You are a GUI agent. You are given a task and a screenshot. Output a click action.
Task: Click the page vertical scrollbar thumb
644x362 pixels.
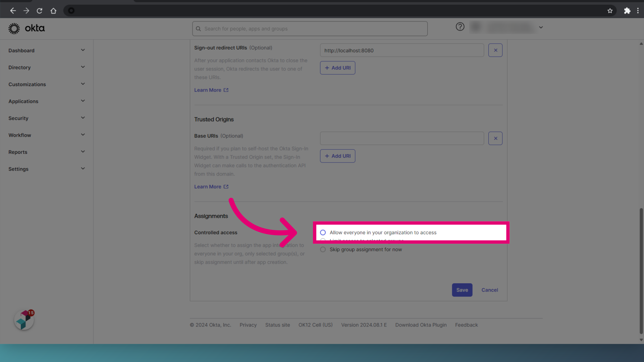[x=641, y=271]
